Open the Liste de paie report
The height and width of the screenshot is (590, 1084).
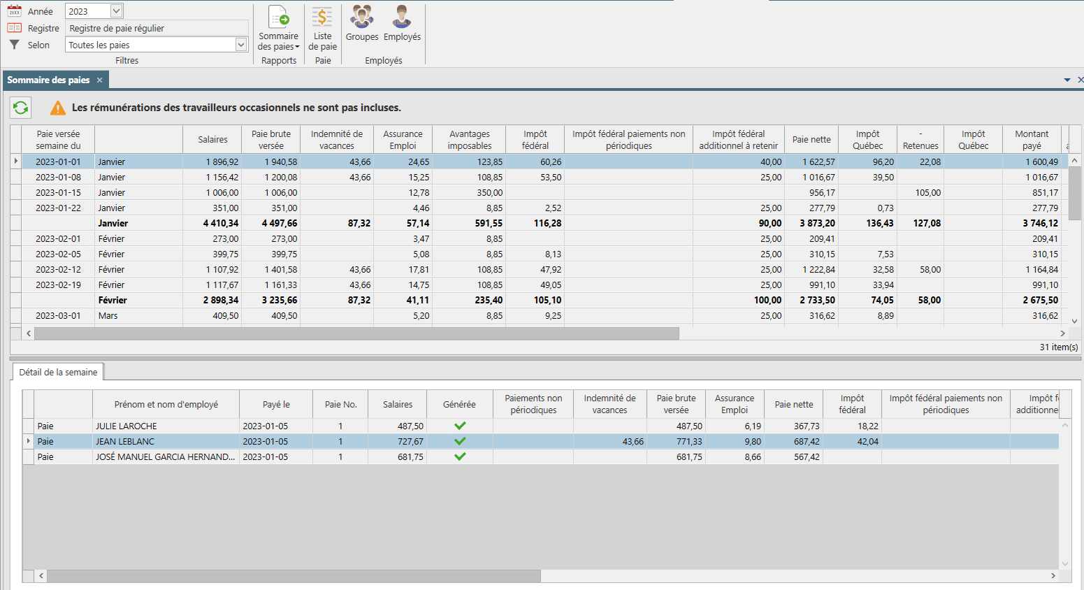[x=322, y=28]
